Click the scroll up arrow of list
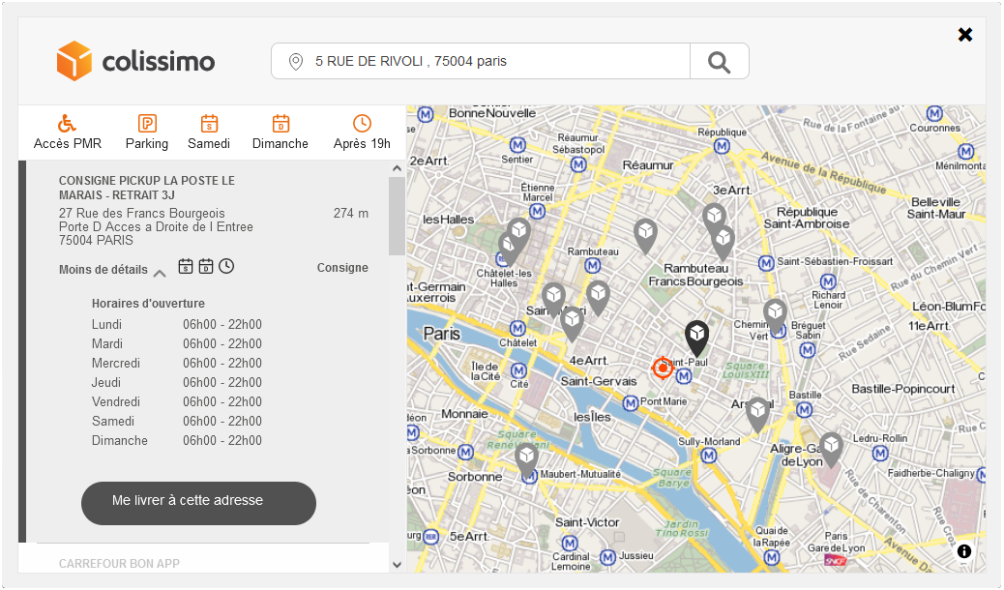Viewport: 1004px width, 590px height. click(x=397, y=168)
